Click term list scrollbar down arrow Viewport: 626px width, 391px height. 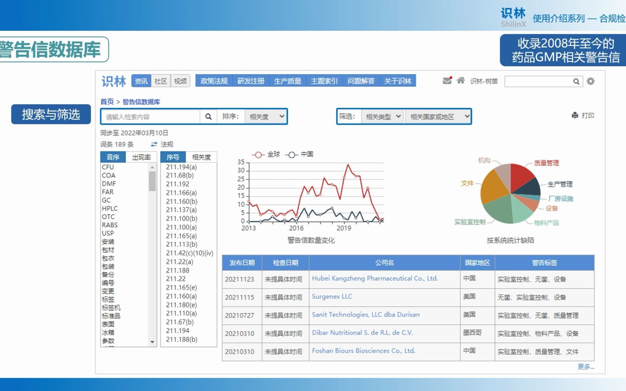[x=152, y=342]
